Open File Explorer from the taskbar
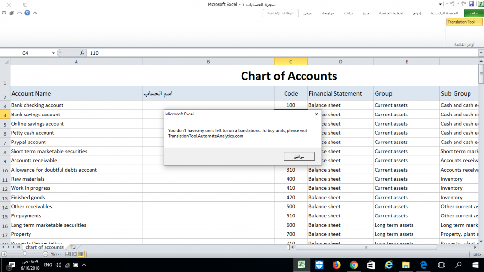484x272 pixels. 406,265
